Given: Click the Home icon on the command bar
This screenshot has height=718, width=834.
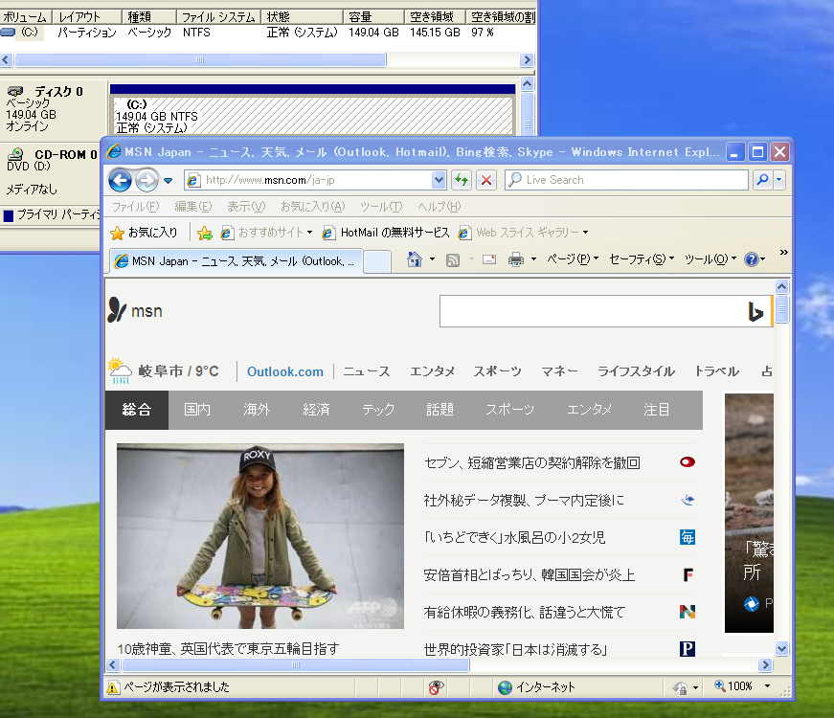Looking at the screenshot, I should pos(412,258).
